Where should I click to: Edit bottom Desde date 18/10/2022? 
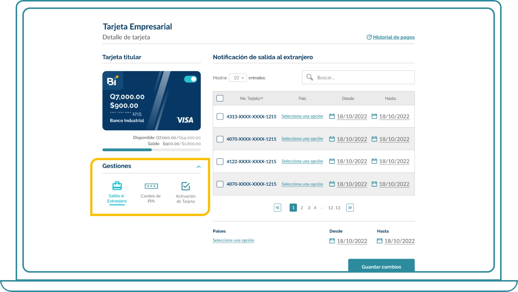352,241
